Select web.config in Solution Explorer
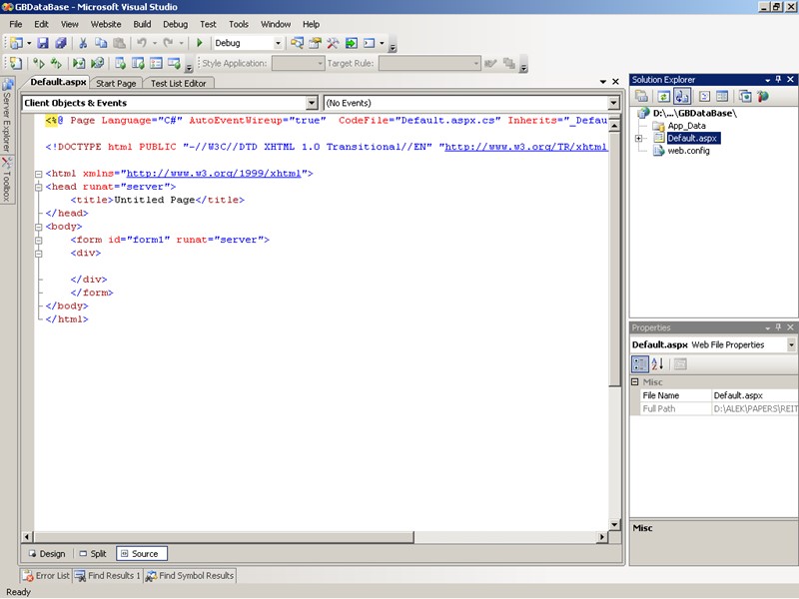The width and height of the screenshot is (799, 599). tap(688, 151)
